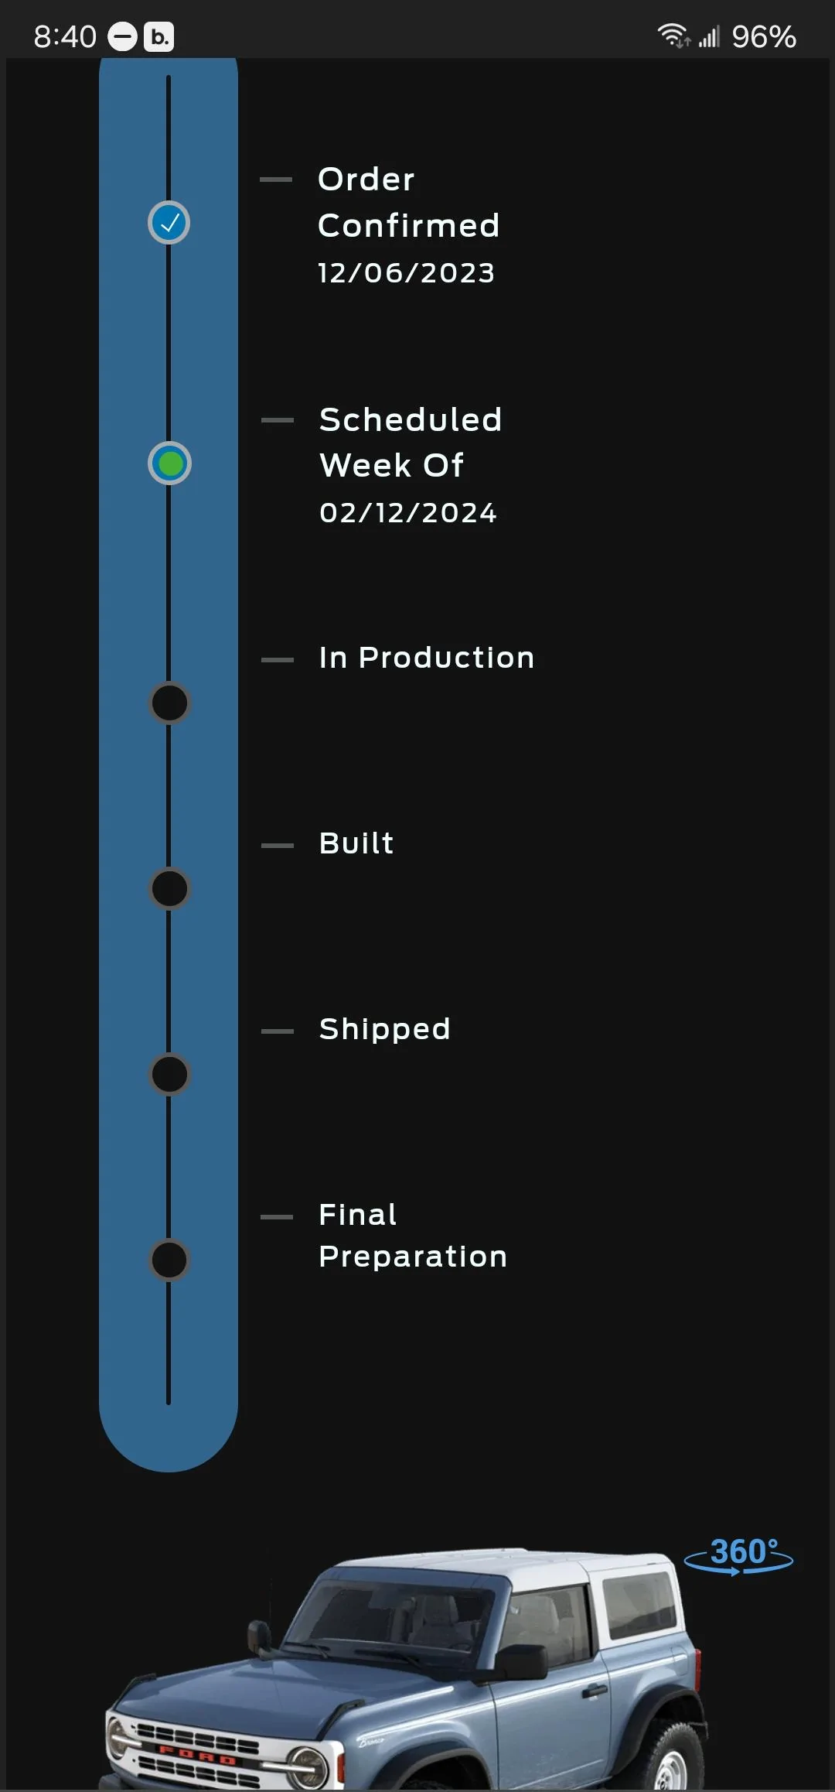Tap the Shipped timeline dot

pos(169,1074)
